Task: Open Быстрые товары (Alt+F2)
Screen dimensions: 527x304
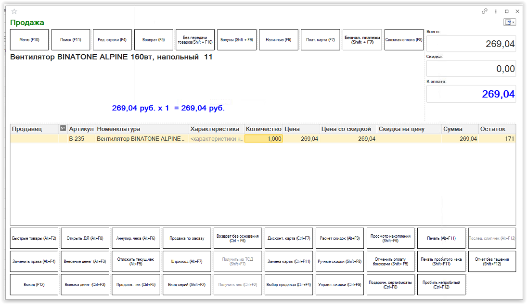Action: point(34,238)
